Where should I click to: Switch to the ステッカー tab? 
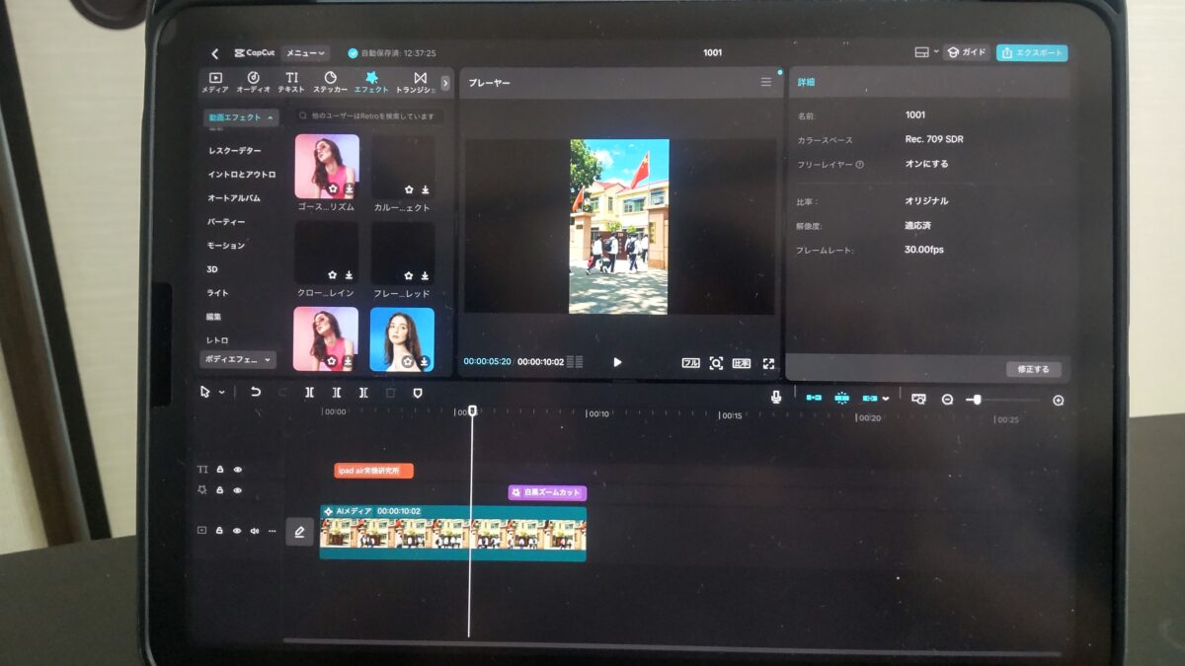pos(330,82)
